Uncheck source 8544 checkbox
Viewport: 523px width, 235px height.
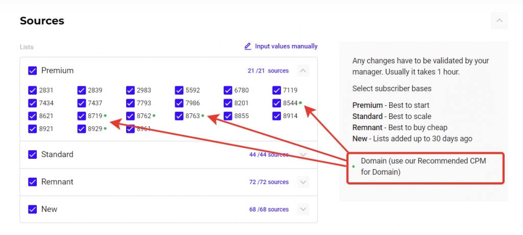click(x=276, y=103)
